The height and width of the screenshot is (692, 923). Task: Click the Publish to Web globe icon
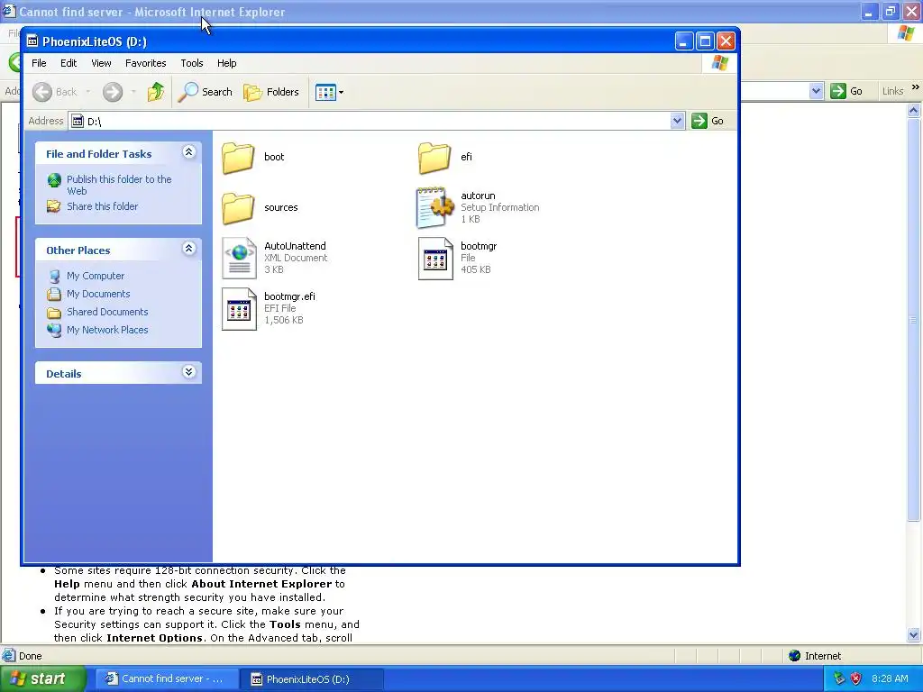coord(54,180)
